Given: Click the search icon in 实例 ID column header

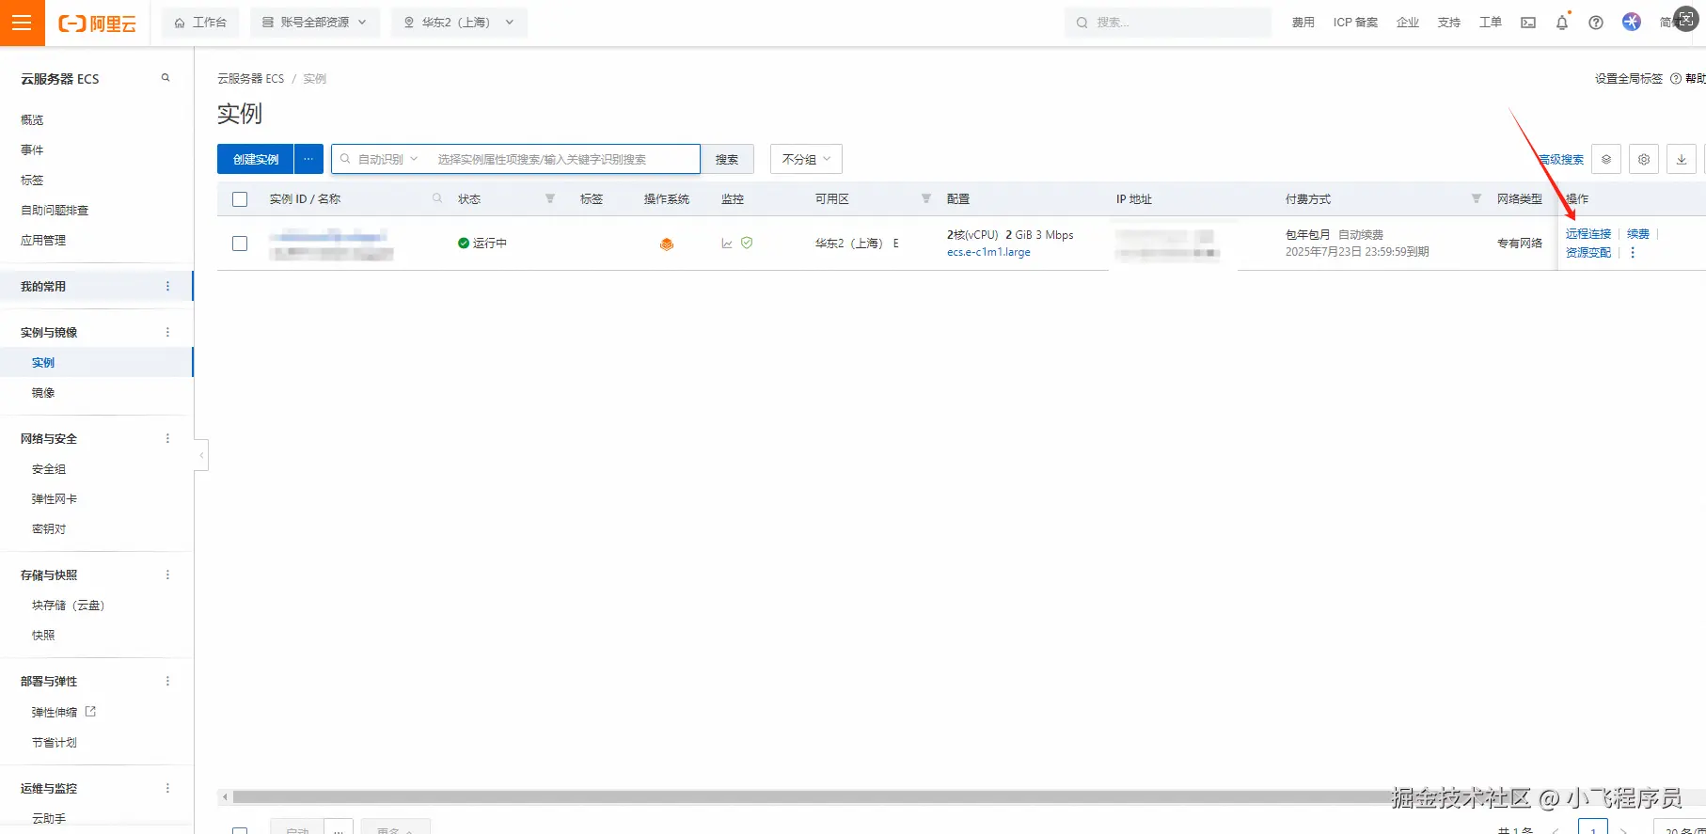Looking at the screenshot, I should 437,198.
